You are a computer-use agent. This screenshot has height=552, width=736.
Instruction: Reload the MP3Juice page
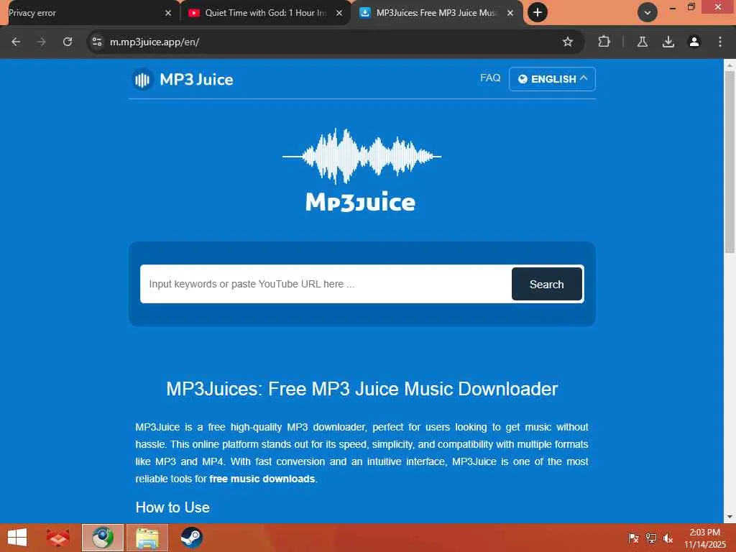coord(68,42)
